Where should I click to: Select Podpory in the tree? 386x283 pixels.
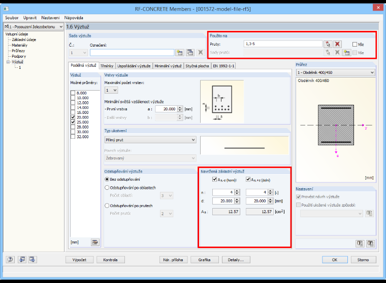point(19,56)
